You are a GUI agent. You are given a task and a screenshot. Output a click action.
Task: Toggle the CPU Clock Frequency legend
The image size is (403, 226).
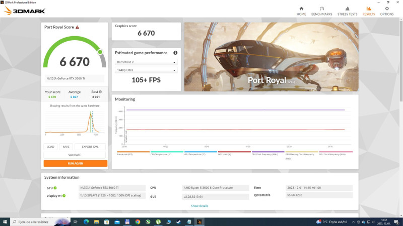click(x=268, y=153)
